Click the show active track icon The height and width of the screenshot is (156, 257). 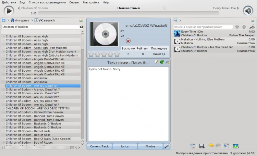[x=227, y=146]
